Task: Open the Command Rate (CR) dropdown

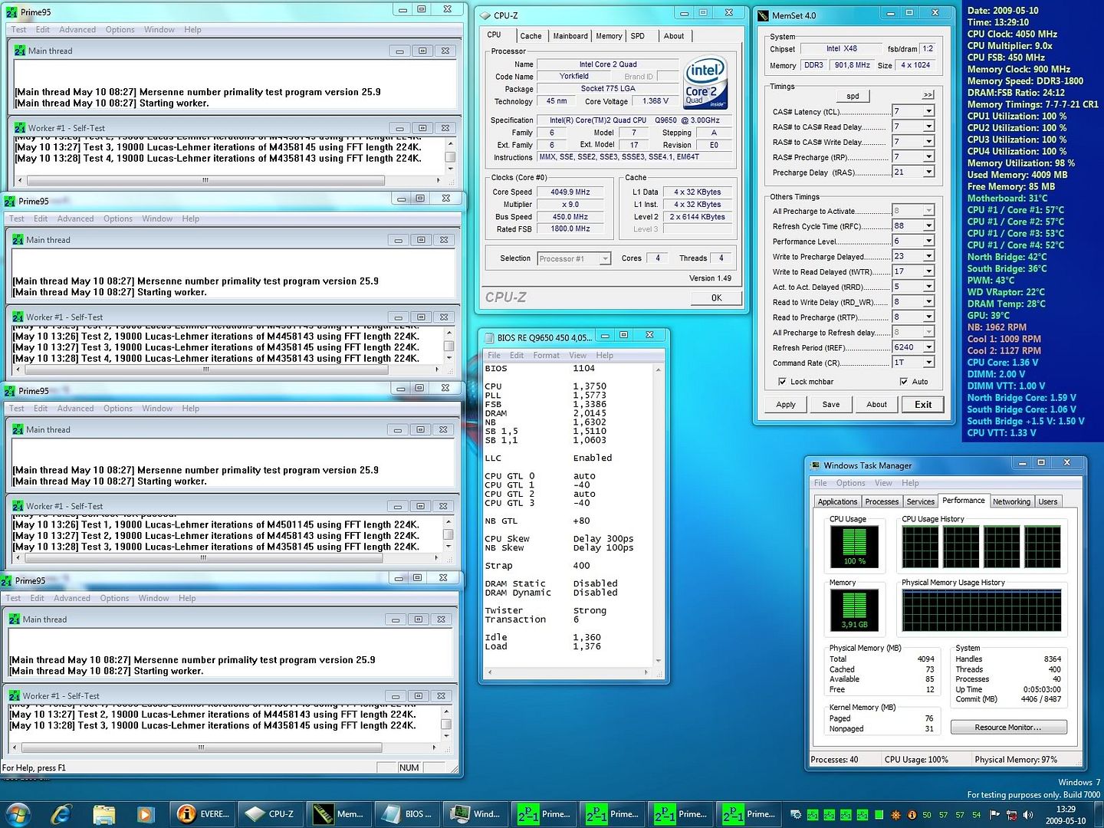Action: [928, 363]
